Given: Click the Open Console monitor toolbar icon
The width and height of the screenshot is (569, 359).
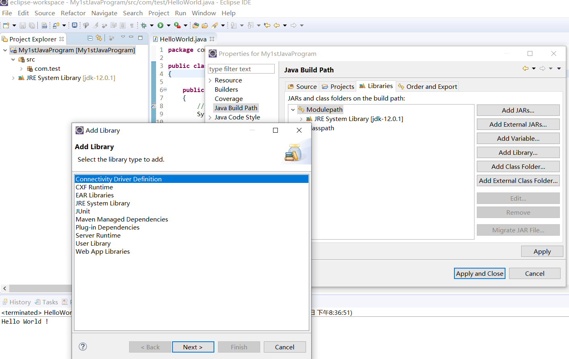Looking at the screenshot, I should coord(74,25).
